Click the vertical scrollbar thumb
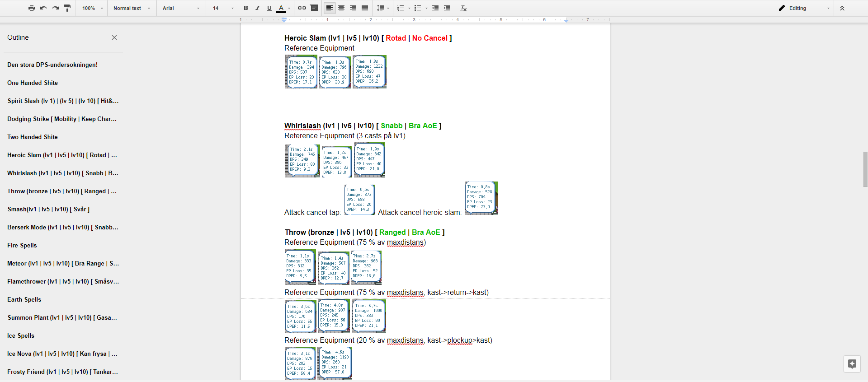 (865, 169)
